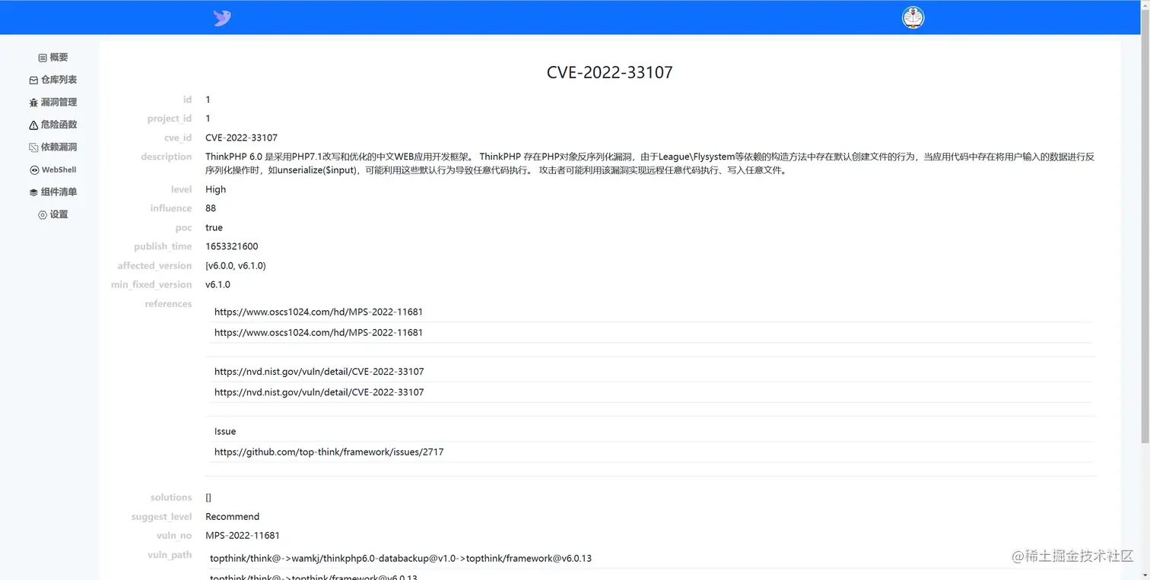Click the 依赖漏洞 icon in sidebar
1150x580 pixels.
point(33,147)
